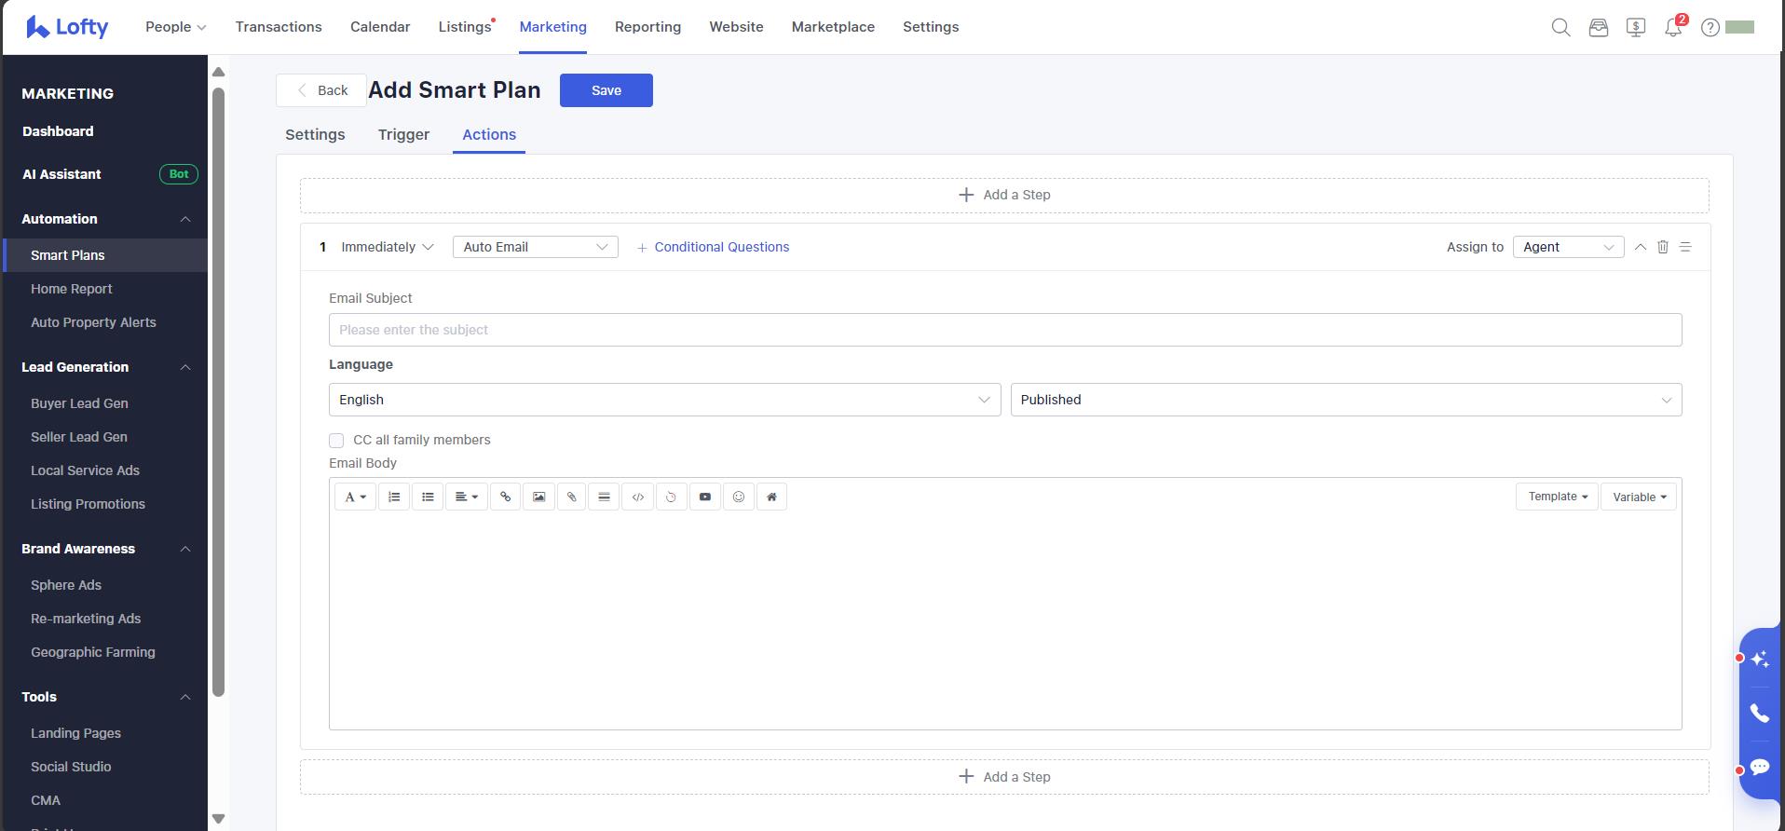Save the Smart Plan
This screenshot has height=831, width=1785.
[606, 90]
